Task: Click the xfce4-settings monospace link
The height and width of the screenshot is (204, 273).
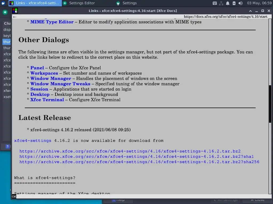Action: click(33, 141)
